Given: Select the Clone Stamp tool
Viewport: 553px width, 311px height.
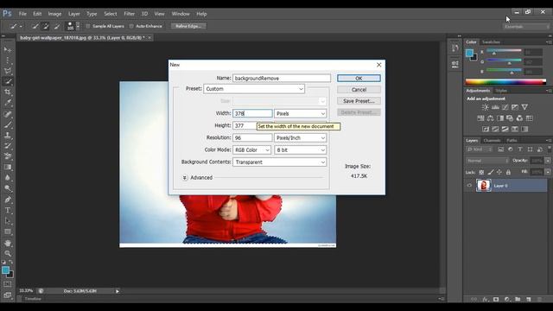Looking at the screenshot, I should pos(8,135).
